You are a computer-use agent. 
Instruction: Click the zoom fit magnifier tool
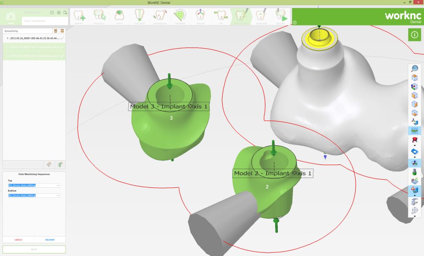pyautogui.click(x=415, y=69)
